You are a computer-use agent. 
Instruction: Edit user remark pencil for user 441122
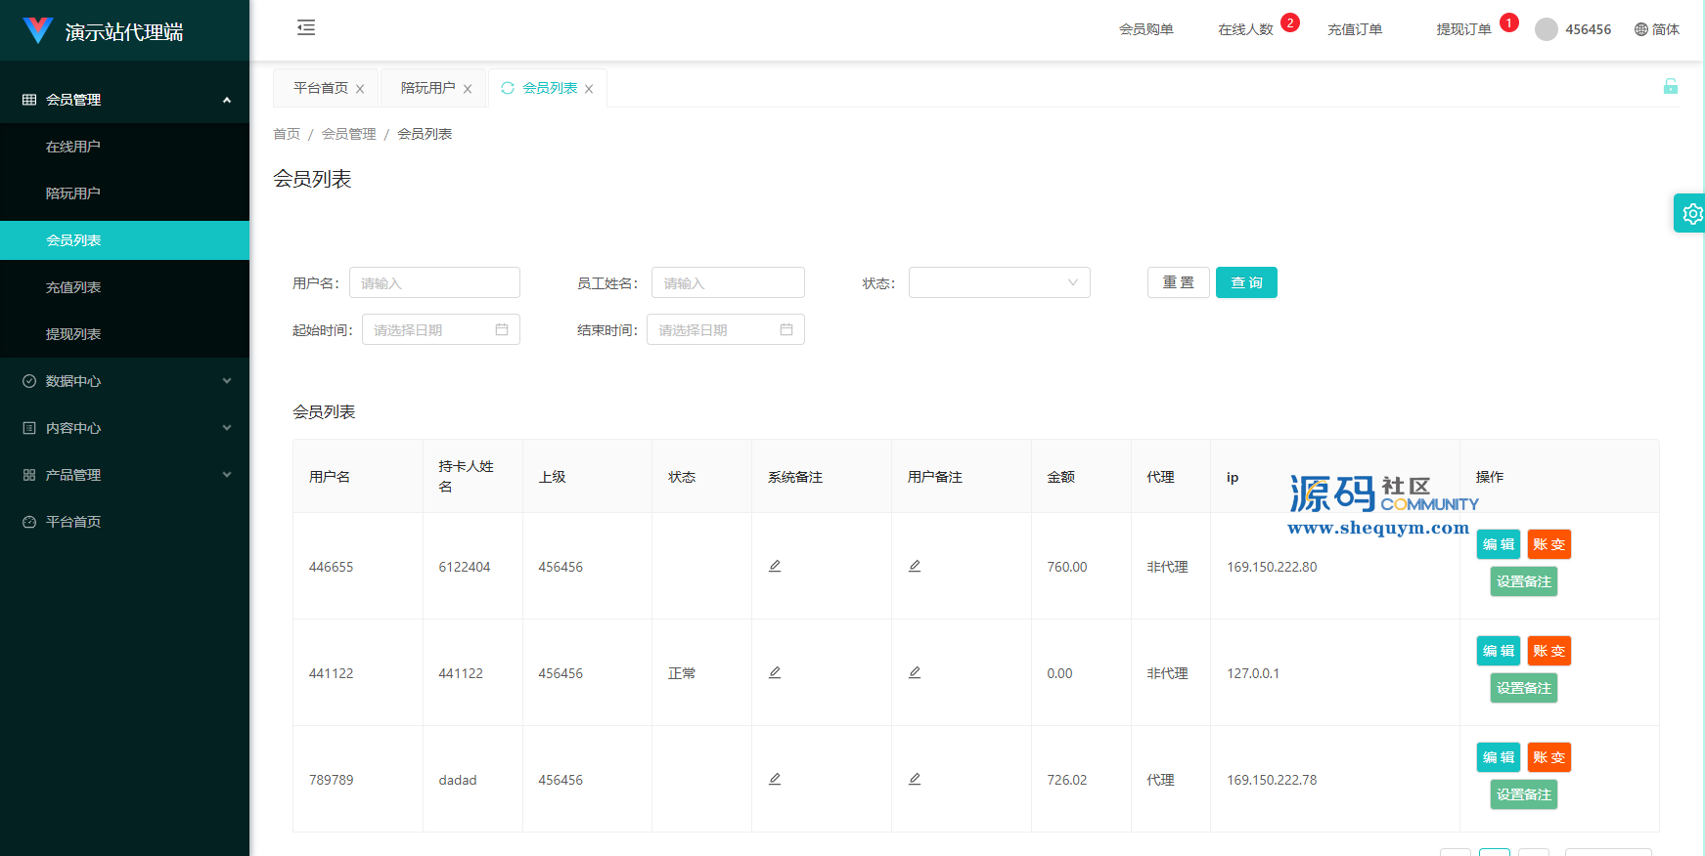coord(915,672)
